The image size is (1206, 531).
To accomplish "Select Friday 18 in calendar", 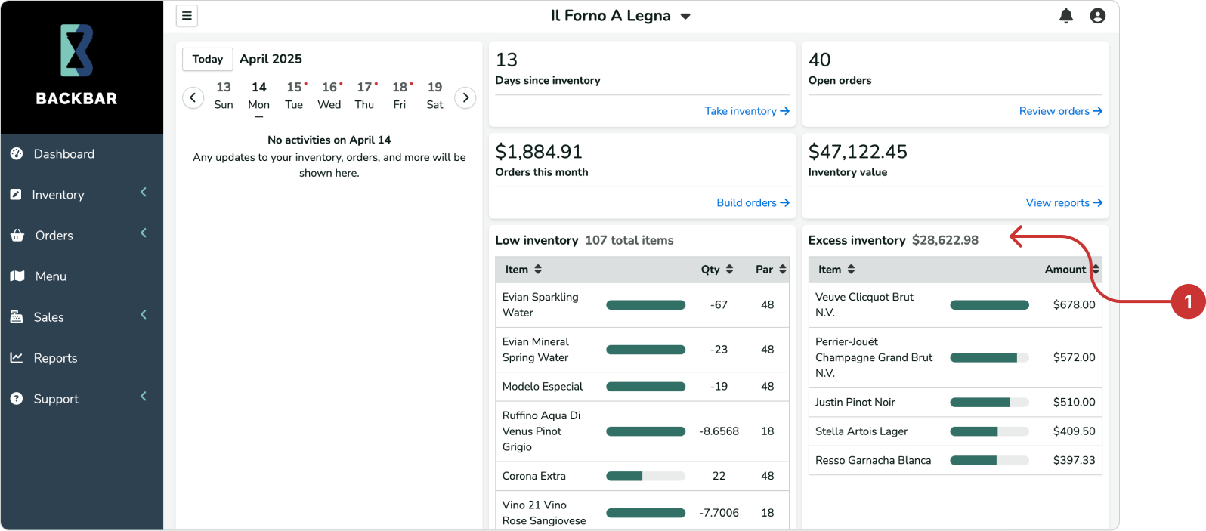I will coord(400,96).
